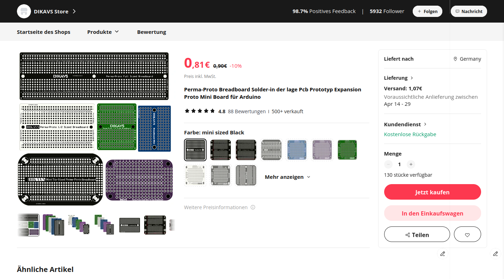Viewport: 504px width, 279px height.
Task: Expand the Lieferung details
Action: coord(399,78)
